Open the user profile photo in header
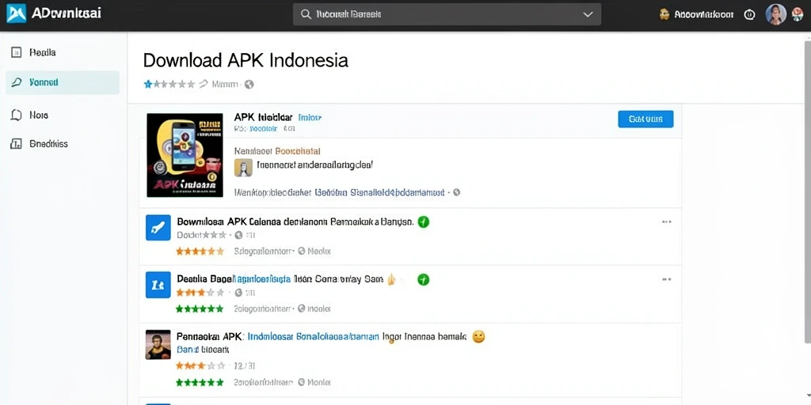 coord(776,14)
